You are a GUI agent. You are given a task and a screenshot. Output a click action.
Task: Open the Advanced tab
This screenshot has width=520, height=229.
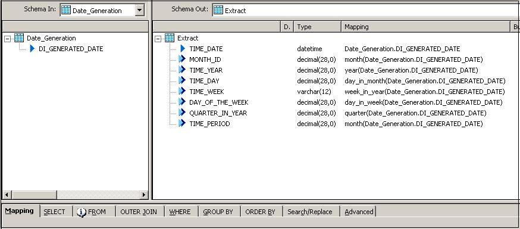(x=359, y=212)
